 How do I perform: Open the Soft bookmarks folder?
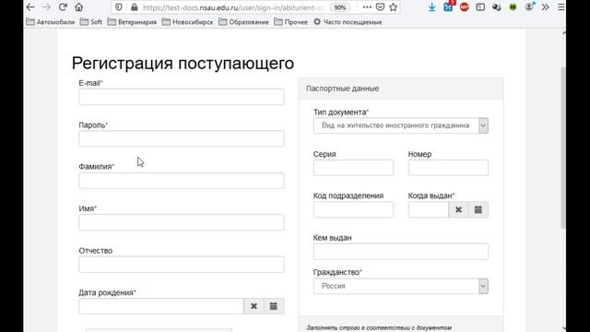pyautogui.click(x=91, y=22)
